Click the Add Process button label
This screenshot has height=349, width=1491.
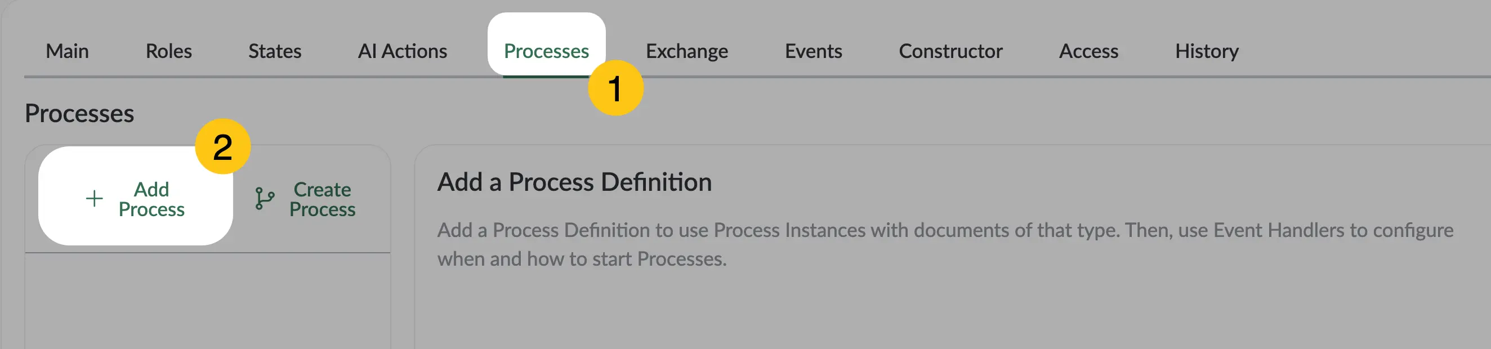(x=151, y=199)
